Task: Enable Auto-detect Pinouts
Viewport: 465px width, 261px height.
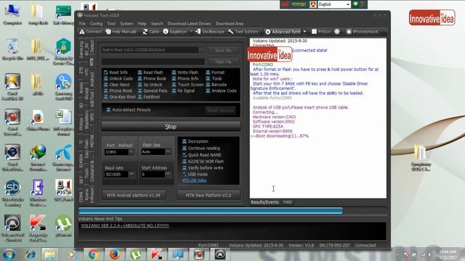Action: click(108, 109)
